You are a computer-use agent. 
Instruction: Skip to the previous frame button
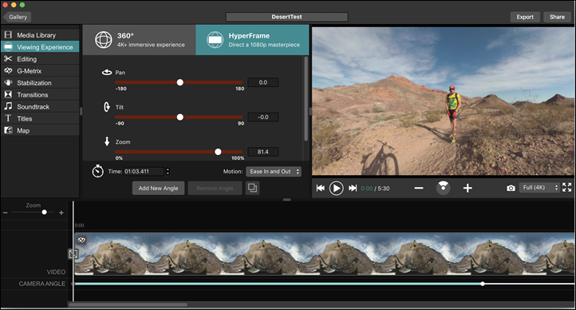[x=321, y=188]
